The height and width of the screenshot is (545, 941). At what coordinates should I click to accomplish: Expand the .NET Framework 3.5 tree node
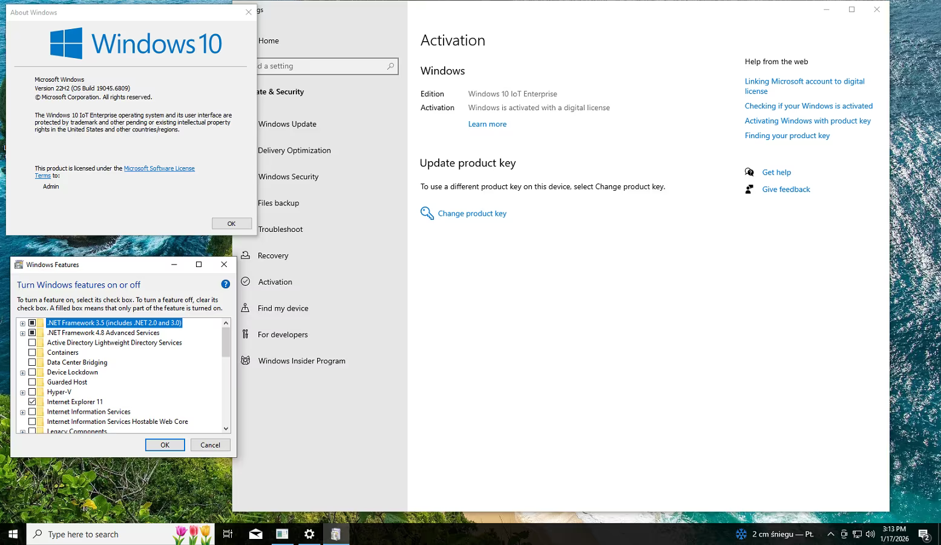pyautogui.click(x=22, y=323)
